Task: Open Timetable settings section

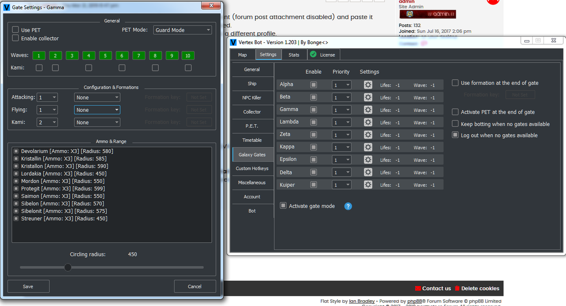Action: pyautogui.click(x=252, y=140)
